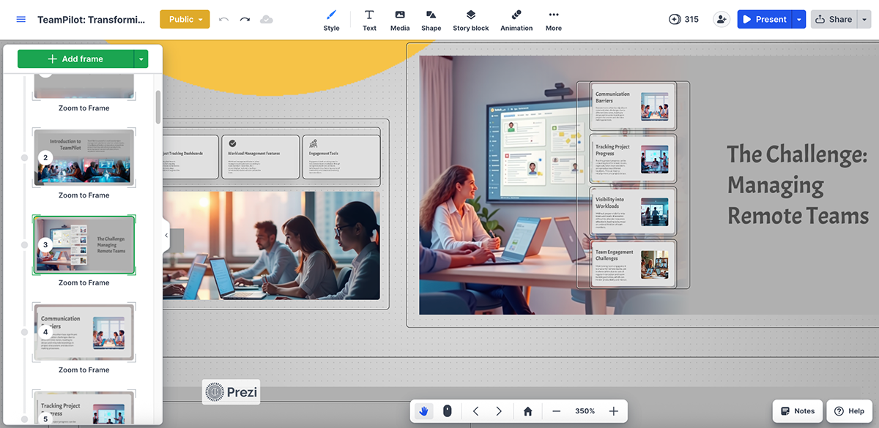
Task: Open the Add frame dropdown arrow
Action: pyautogui.click(x=142, y=57)
